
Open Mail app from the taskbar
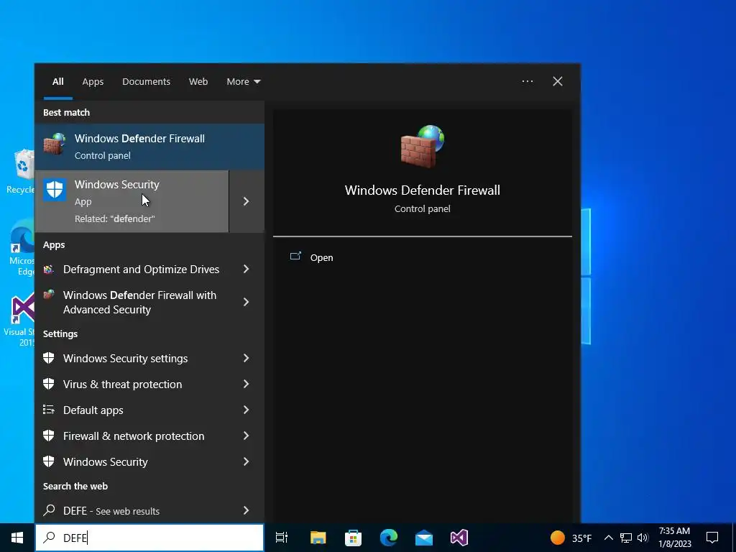tap(424, 538)
